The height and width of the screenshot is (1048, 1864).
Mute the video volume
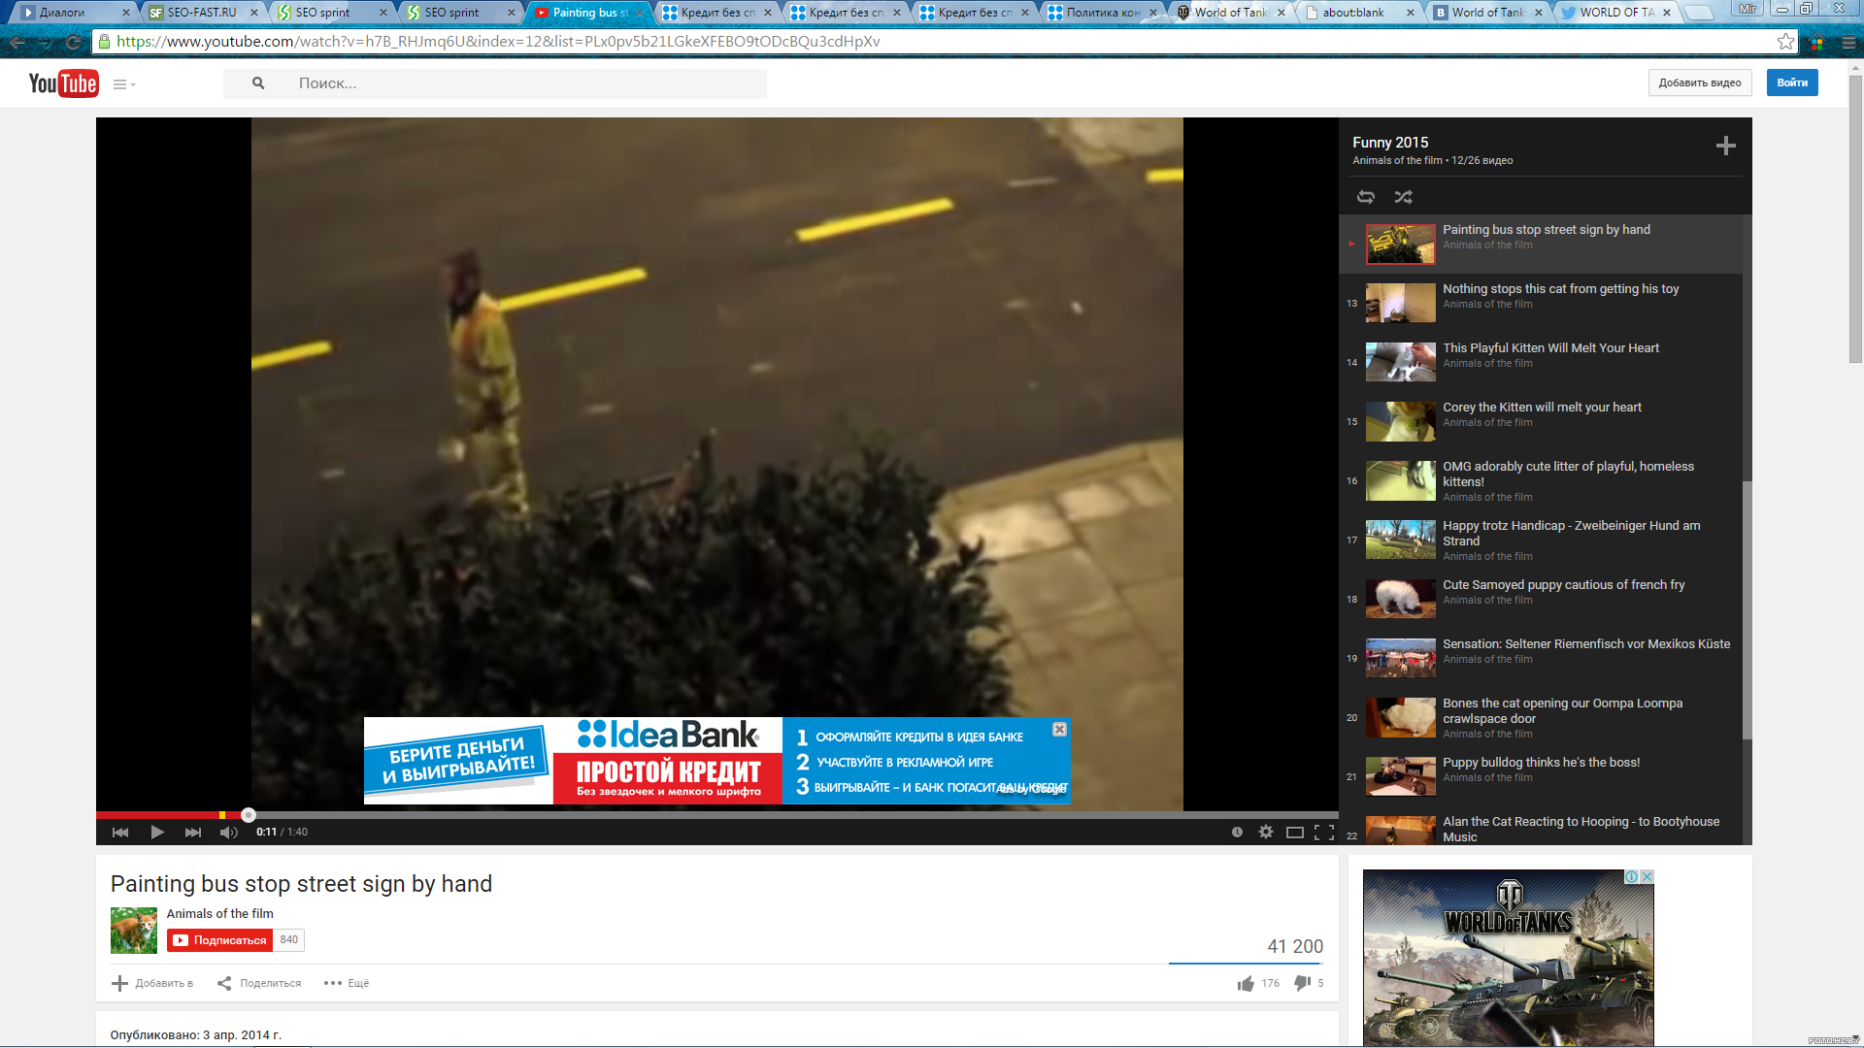(229, 832)
